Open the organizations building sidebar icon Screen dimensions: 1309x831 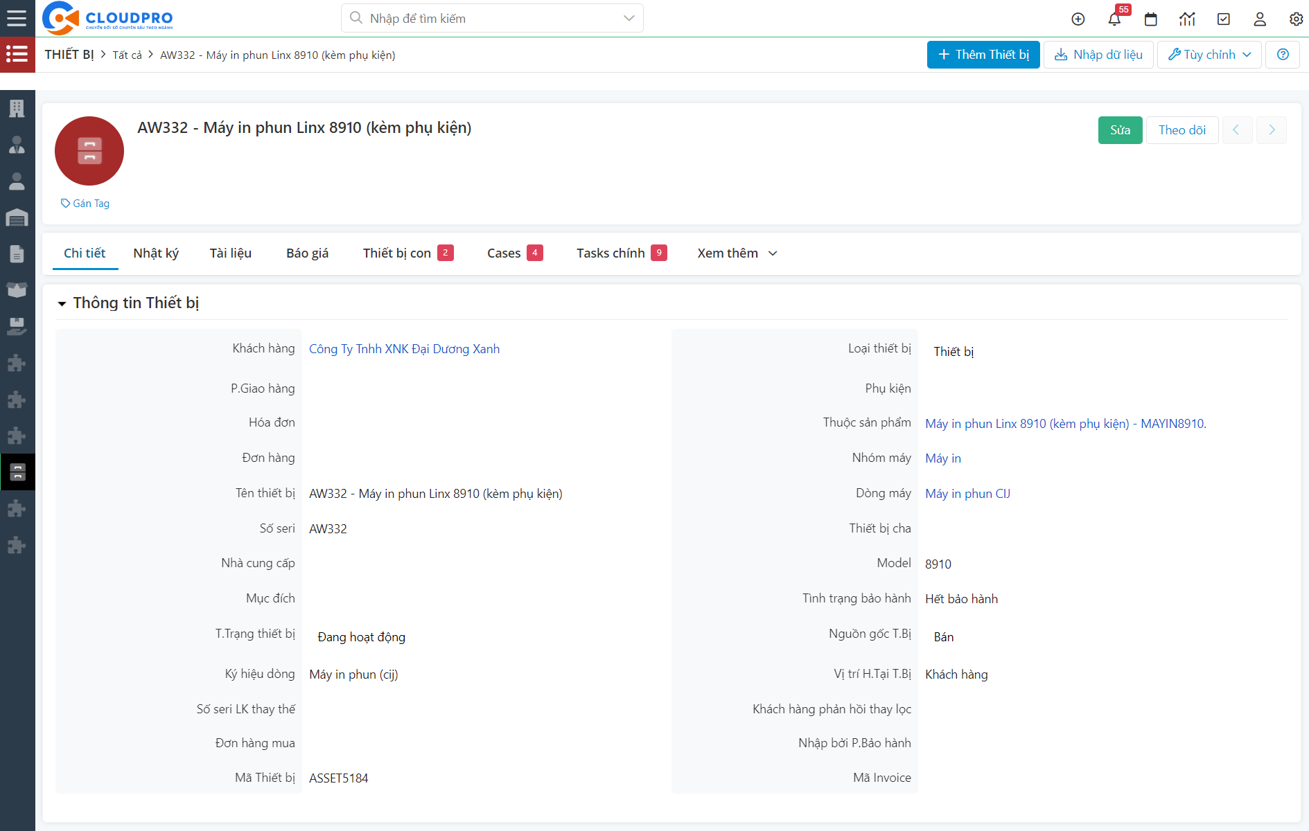point(17,108)
